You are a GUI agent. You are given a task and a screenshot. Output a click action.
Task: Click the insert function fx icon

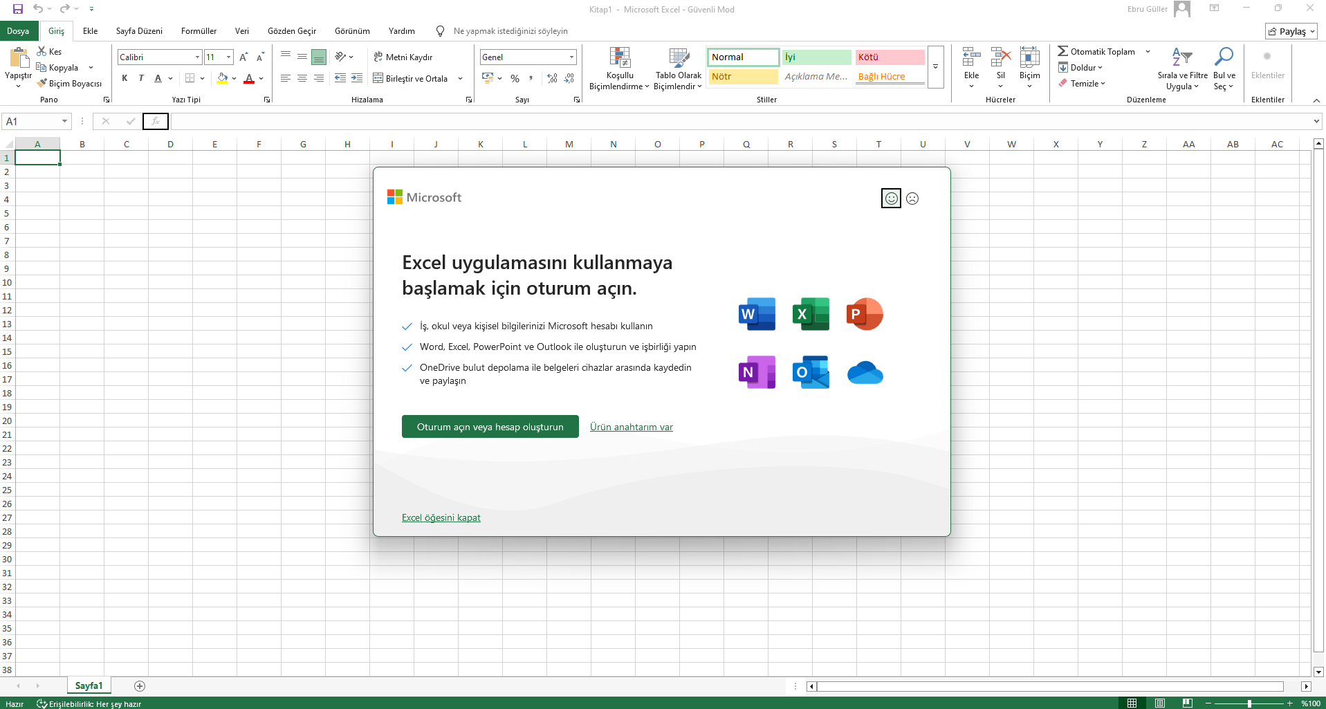coord(156,121)
